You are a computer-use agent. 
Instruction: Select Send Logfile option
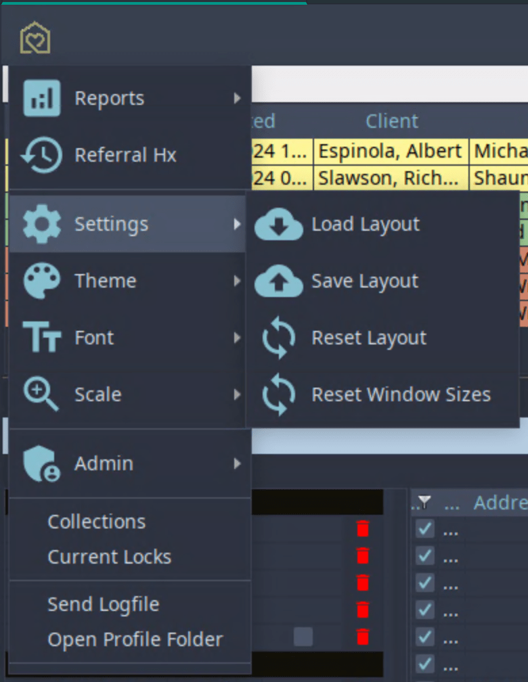(x=104, y=604)
